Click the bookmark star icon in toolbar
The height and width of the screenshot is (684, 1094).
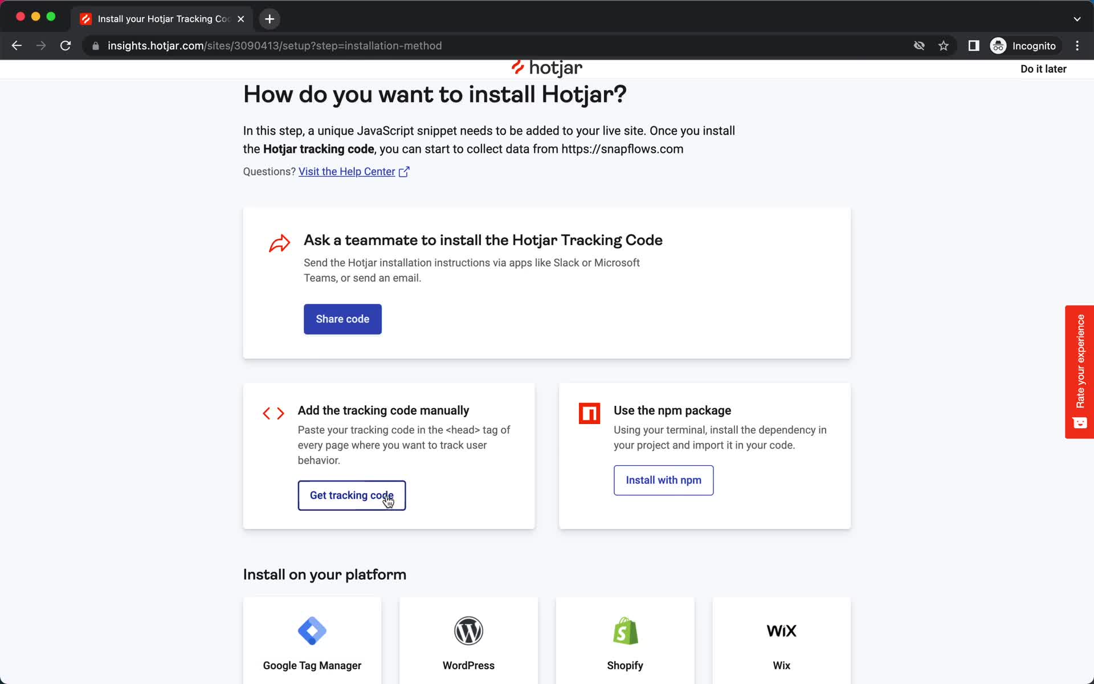(945, 46)
